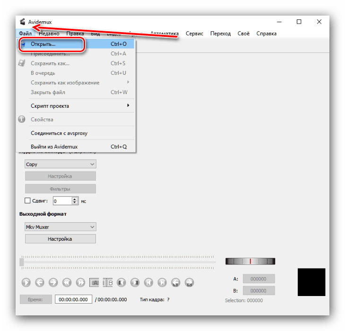The height and width of the screenshot is (331, 345).
Task: Select Открыть... from the Файл menu
Action: pyautogui.click(x=75, y=44)
